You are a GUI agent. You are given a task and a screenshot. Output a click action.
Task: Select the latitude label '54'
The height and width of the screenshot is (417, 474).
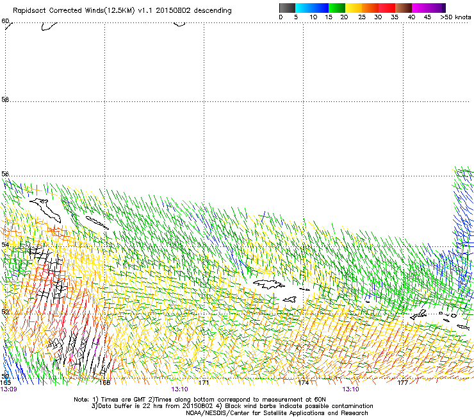(5, 244)
